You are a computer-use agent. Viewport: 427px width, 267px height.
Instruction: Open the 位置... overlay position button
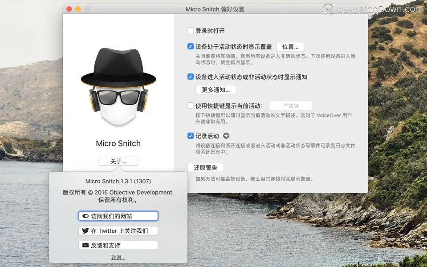(x=290, y=47)
